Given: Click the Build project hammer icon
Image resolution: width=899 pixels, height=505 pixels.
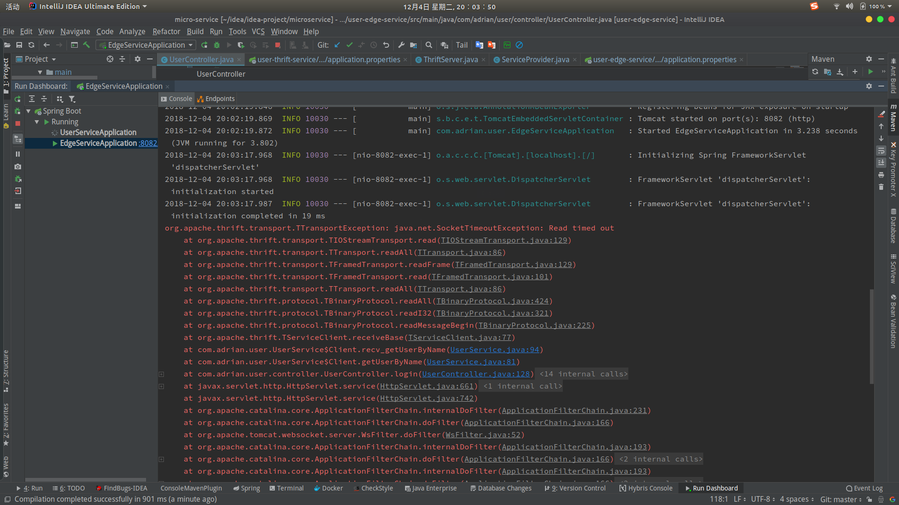Looking at the screenshot, I should [87, 45].
